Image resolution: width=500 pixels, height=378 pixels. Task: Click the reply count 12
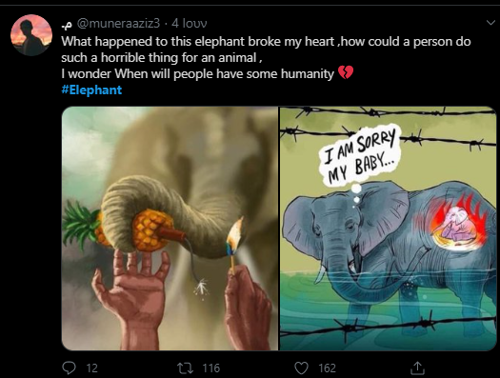pyautogui.click(x=91, y=368)
